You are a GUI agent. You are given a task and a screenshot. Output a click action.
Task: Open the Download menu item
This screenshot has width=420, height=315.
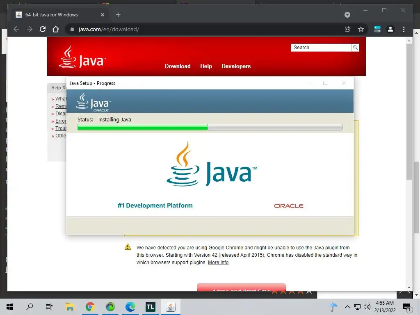(178, 66)
